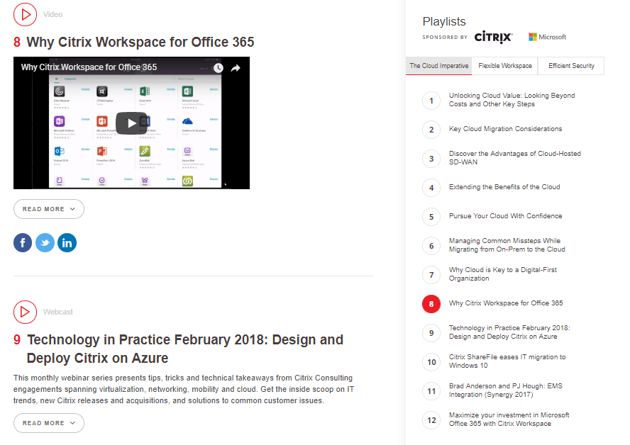Open Managing Common Missteps While Migrating playlist item
Viewport: 630px width, 445px height.
(x=507, y=244)
